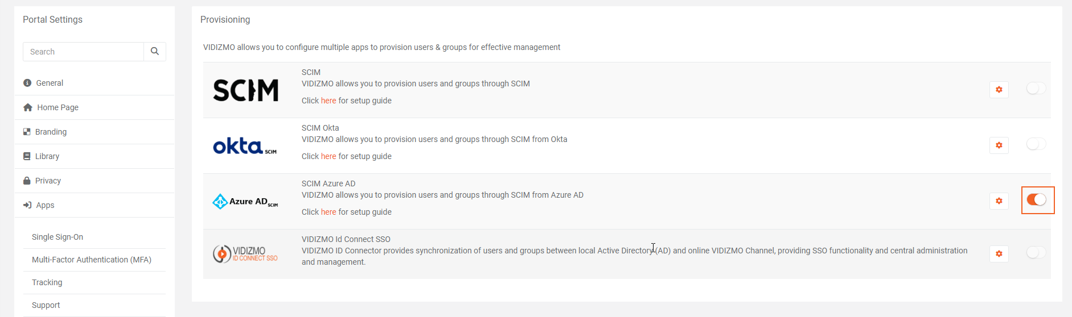Click the search magnifier icon
This screenshot has width=1072, height=317.
[x=155, y=52]
